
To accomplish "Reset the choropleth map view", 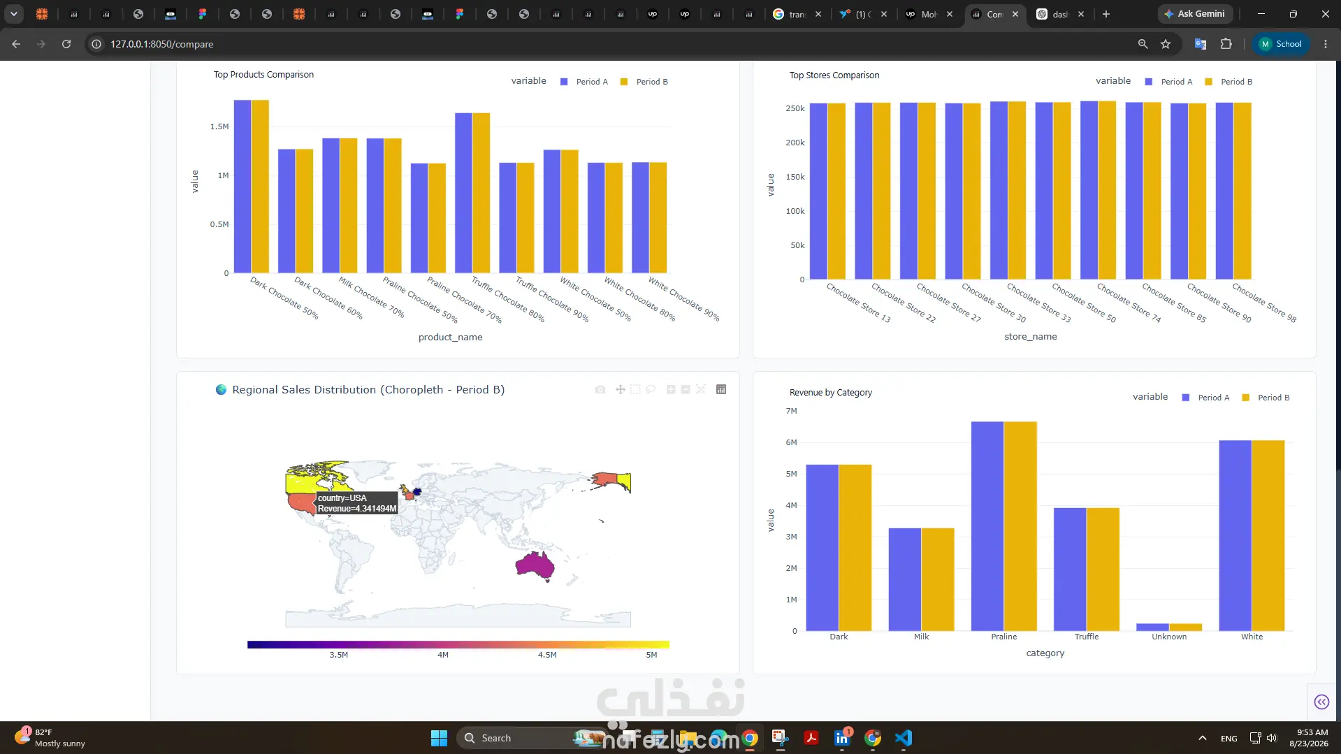I will tap(701, 389).
